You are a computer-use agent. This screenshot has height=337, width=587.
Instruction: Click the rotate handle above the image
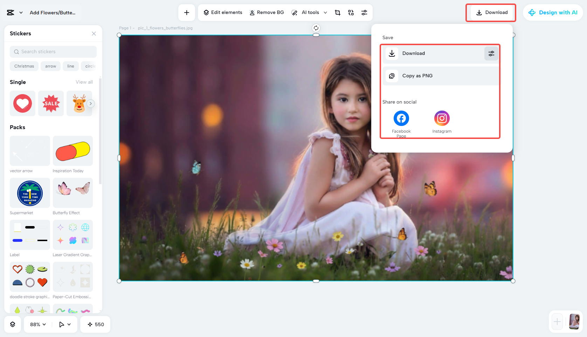[x=316, y=28]
